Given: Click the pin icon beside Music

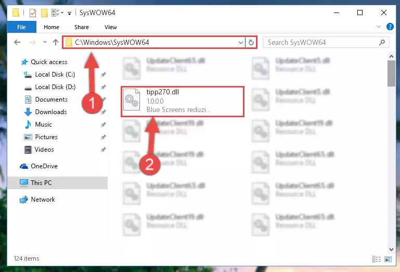Looking at the screenshot, I should tap(103, 125).
